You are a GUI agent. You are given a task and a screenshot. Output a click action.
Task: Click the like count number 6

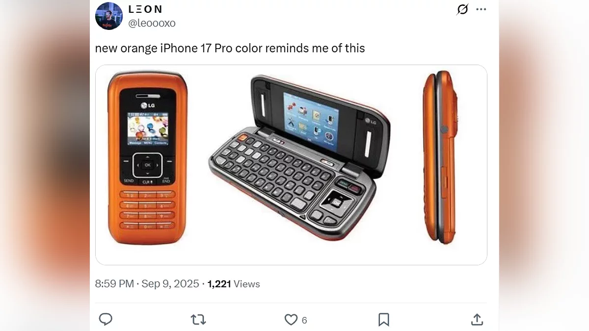pos(304,320)
